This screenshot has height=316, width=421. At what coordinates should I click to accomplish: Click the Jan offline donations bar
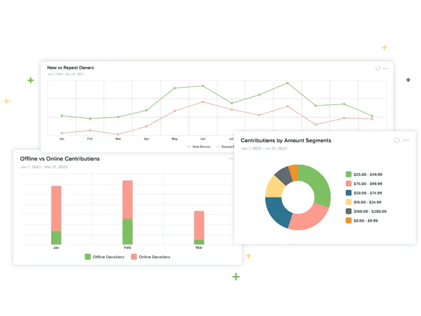[x=56, y=238]
